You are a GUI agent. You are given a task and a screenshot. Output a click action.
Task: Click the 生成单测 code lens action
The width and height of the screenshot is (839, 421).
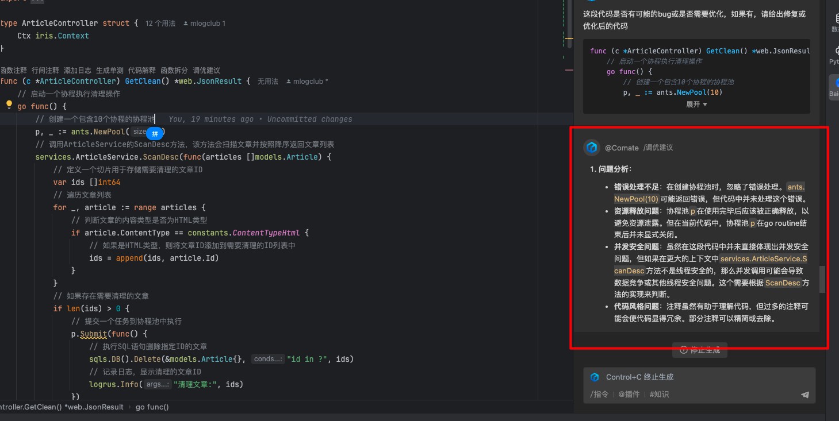click(110, 70)
